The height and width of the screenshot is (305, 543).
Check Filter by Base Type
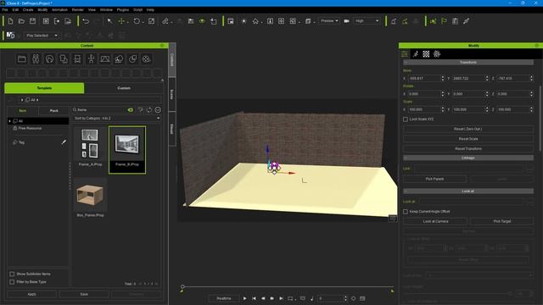coord(12,282)
